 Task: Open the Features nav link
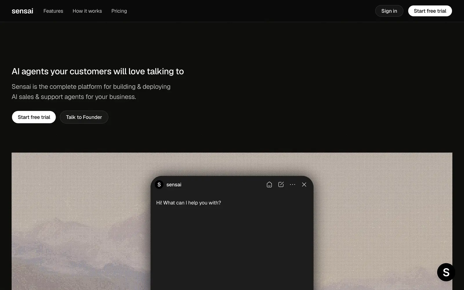pyautogui.click(x=53, y=11)
